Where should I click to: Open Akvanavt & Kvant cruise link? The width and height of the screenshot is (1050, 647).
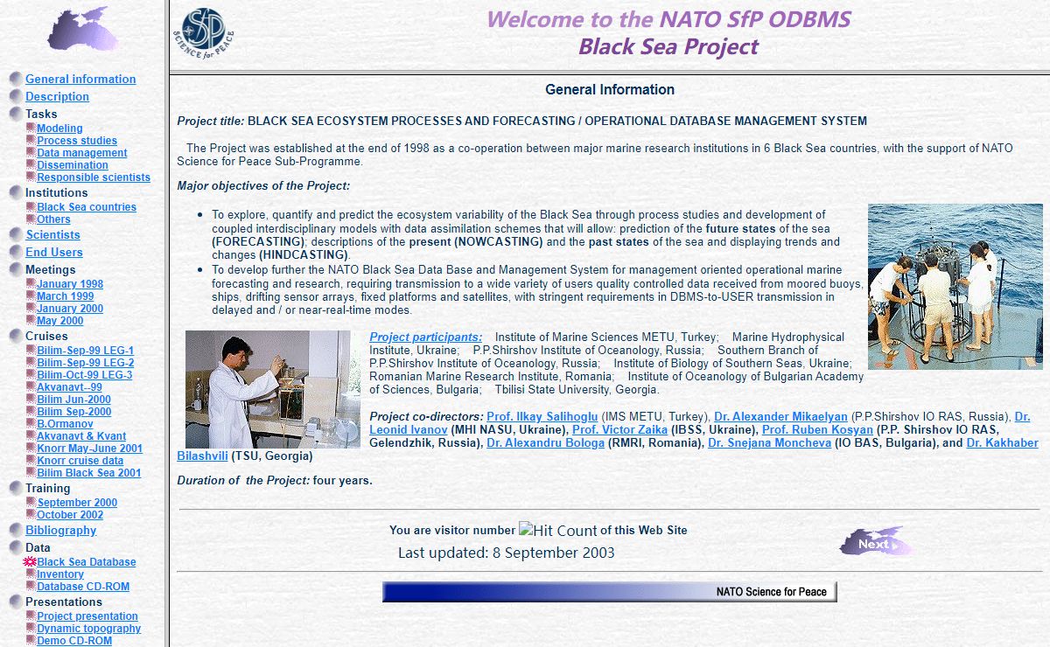[81, 436]
